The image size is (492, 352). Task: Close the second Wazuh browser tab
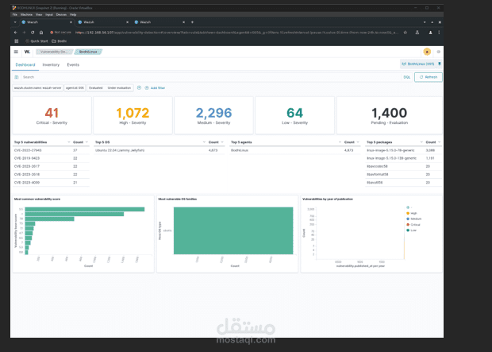click(x=128, y=22)
